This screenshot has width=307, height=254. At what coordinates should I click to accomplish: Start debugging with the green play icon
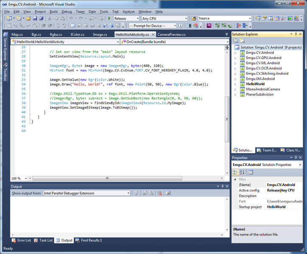(109, 18)
